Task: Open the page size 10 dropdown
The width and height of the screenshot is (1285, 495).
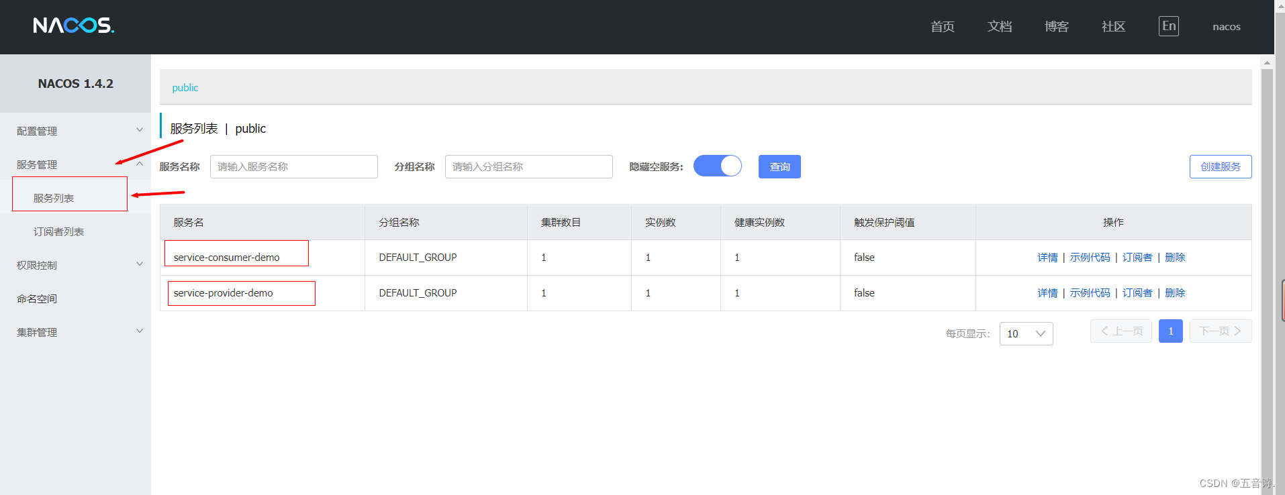Action: pos(1026,333)
